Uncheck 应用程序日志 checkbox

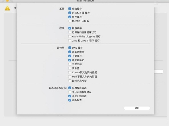coord(70,88)
